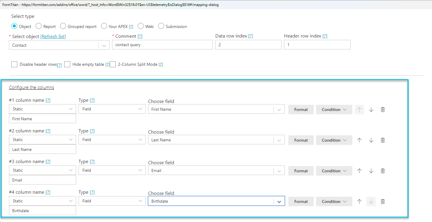Open the Condition menu for the Email column
The height and width of the screenshot is (222, 432).
pos(334,171)
